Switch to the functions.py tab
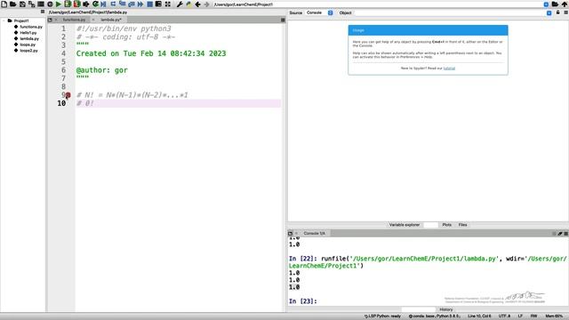Viewport: 569px width, 320px height. tap(74, 20)
